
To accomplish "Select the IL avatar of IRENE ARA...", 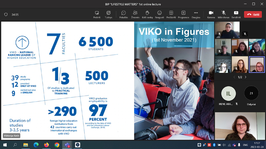I will (228, 93).
